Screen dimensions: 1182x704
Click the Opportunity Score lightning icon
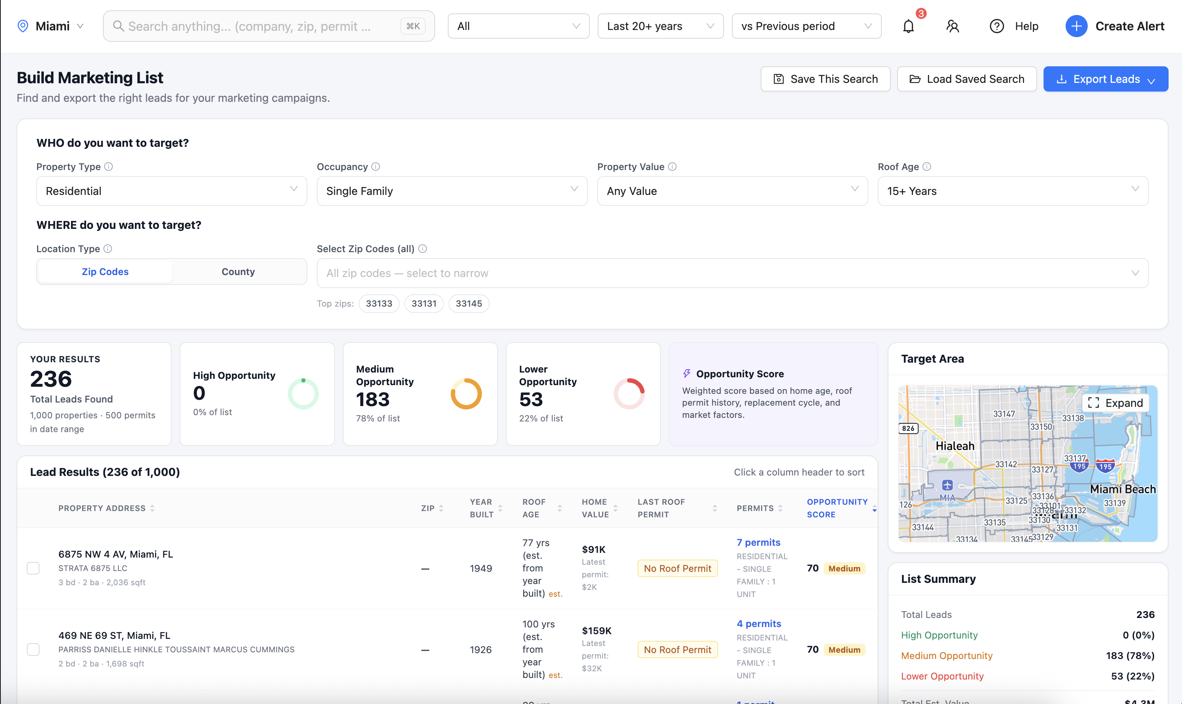coord(686,374)
